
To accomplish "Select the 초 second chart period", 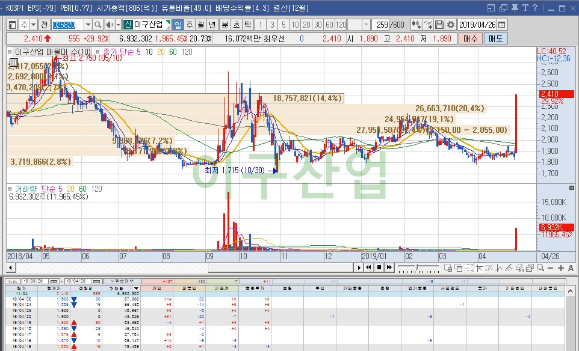I will tap(237, 25).
